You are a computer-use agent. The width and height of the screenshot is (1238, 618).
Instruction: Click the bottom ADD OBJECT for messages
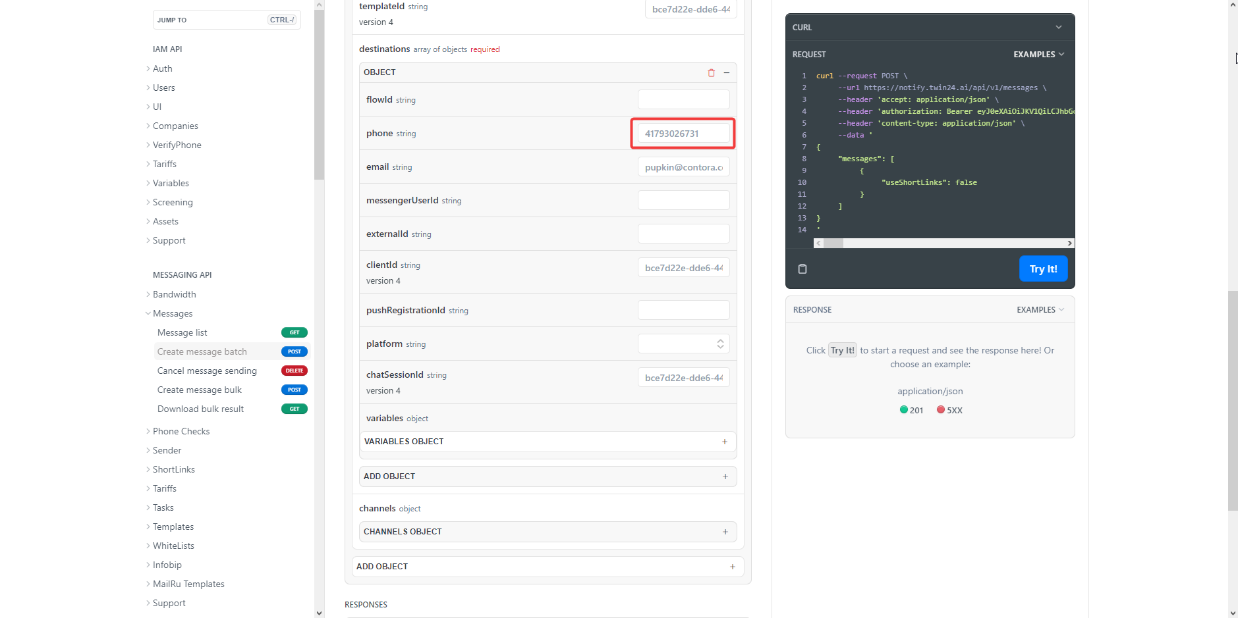click(x=548, y=567)
